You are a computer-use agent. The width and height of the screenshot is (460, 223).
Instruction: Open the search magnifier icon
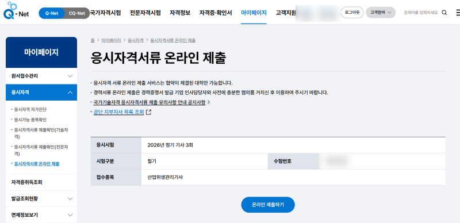click(x=444, y=13)
